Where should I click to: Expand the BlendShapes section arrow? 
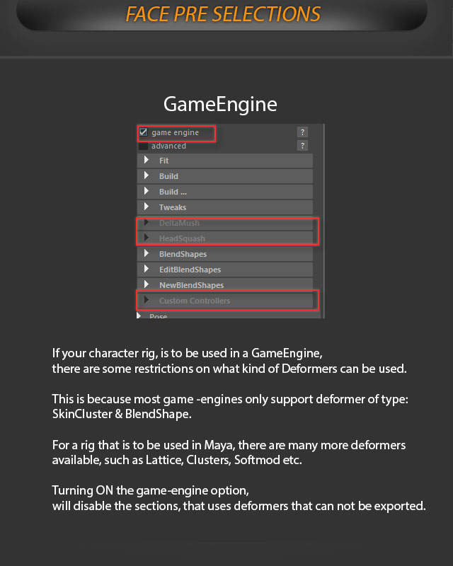[147, 253]
